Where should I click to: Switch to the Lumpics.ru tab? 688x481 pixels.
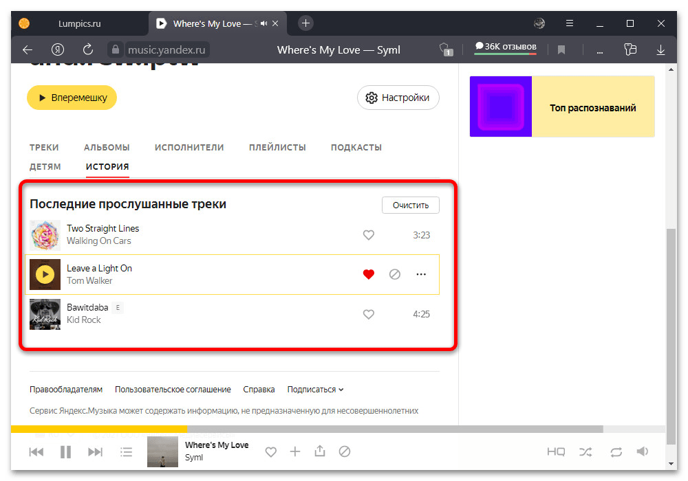79,23
